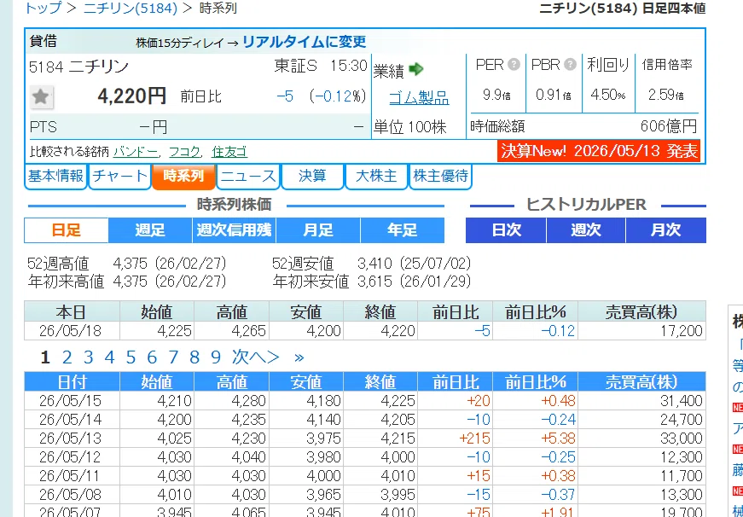Click リアルタイムに変更 link

point(305,41)
